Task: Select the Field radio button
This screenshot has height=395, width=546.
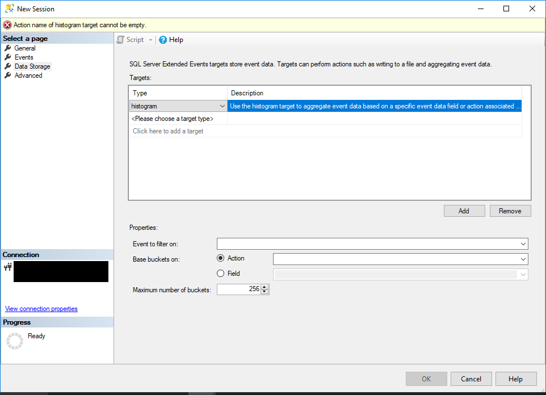Action: (x=220, y=273)
